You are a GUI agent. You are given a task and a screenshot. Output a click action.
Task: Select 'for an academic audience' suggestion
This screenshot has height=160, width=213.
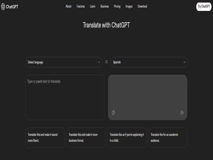(x=168, y=138)
